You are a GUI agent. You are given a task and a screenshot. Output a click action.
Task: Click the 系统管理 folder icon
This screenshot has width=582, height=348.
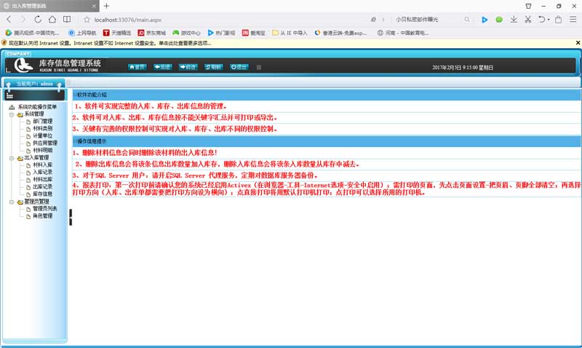point(20,115)
